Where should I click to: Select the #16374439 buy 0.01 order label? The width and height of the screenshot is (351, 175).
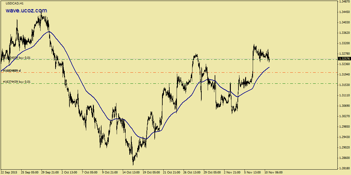point(17,82)
